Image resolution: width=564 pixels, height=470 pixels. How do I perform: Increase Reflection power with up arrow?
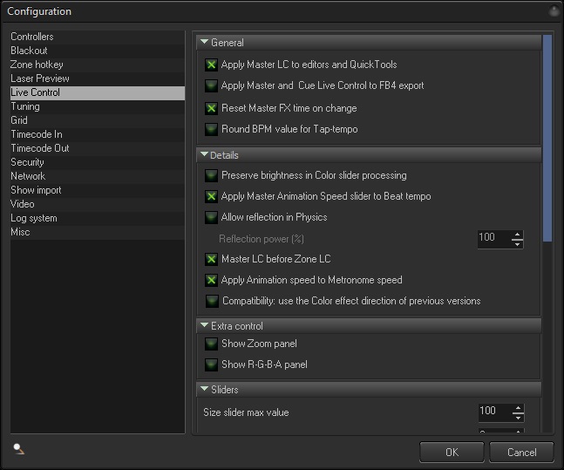pyautogui.click(x=518, y=235)
